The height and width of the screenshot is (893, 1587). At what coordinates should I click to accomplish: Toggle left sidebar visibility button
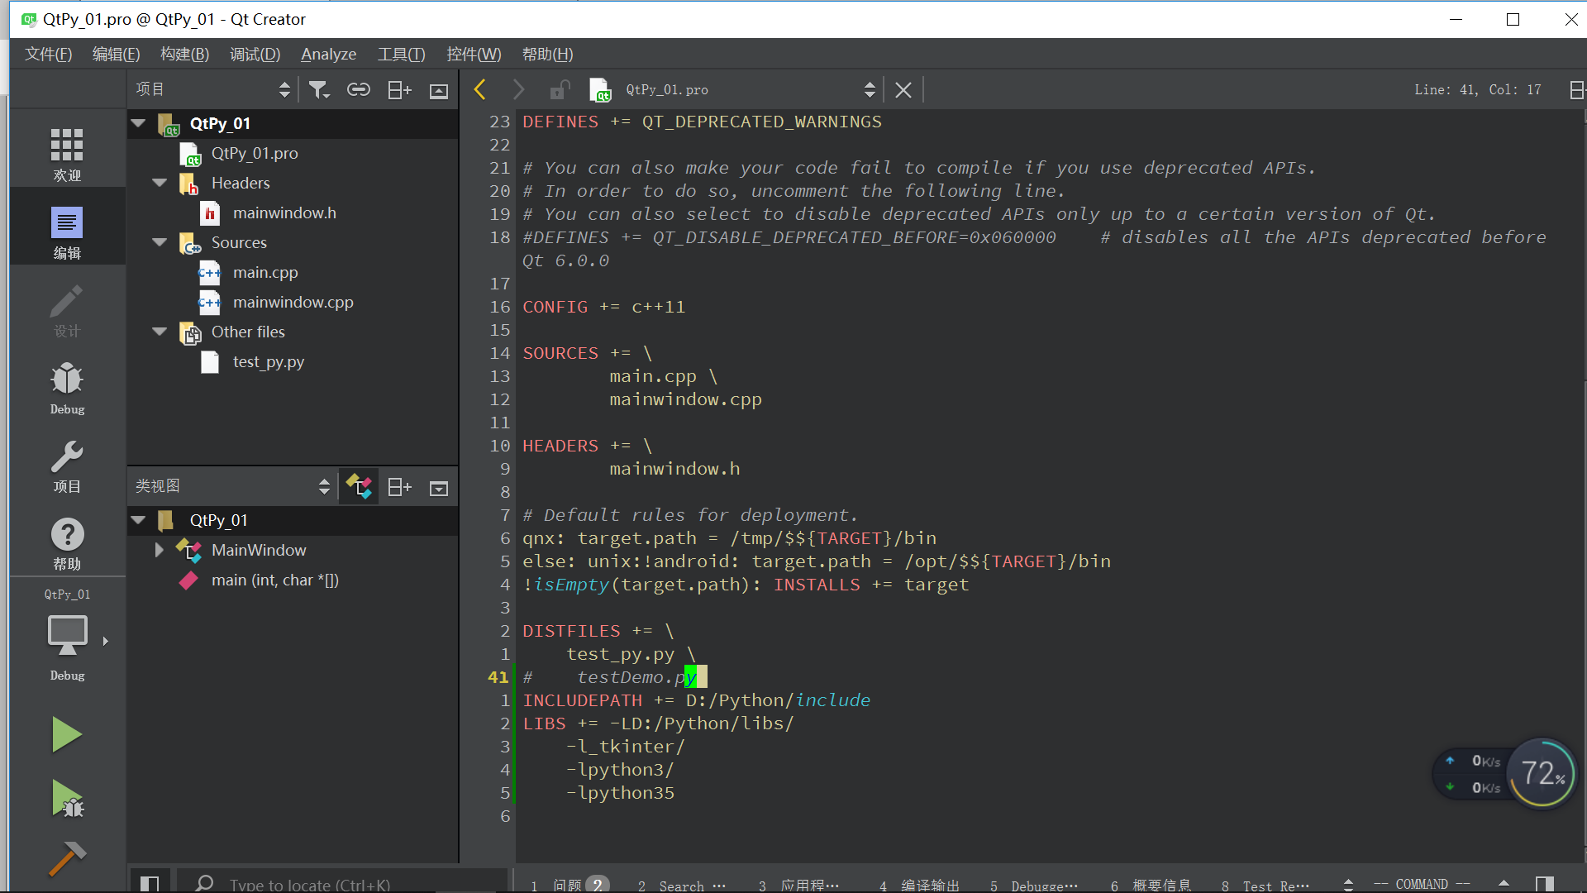click(150, 884)
